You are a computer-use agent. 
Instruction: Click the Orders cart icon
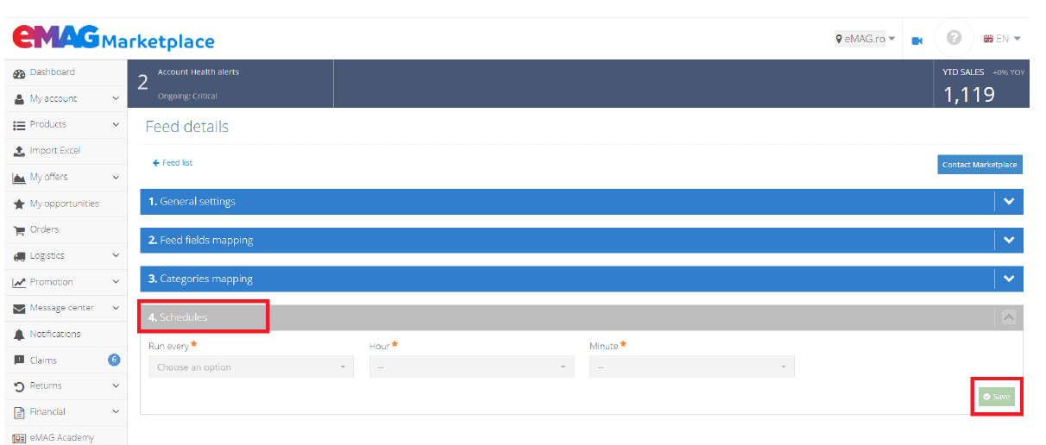coord(19,230)
